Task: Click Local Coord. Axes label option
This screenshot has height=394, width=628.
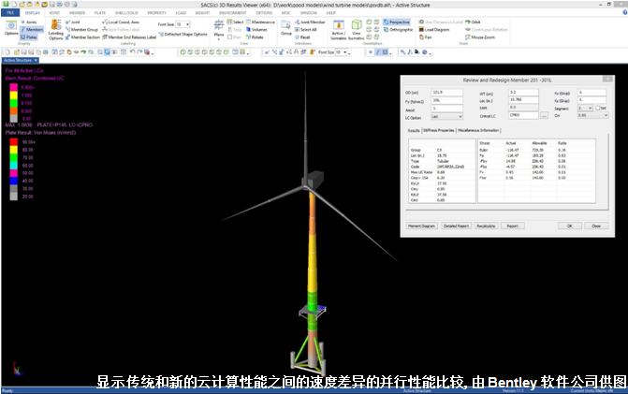Action: [x=121, y=22]
